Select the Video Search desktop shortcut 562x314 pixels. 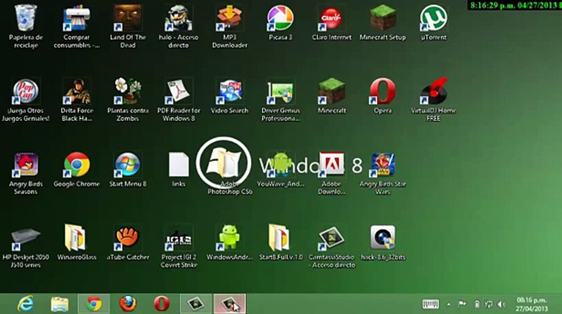coord(230,96)
